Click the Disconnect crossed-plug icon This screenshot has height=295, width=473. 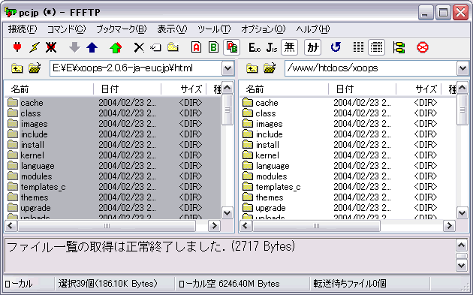(51, 47)
